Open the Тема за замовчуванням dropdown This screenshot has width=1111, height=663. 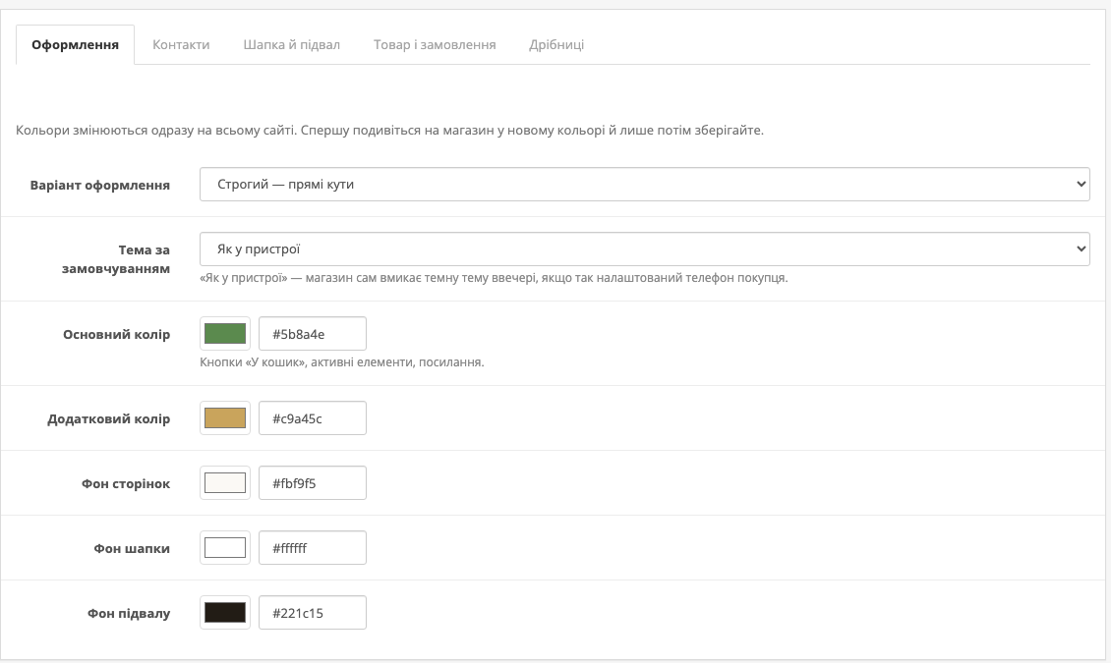point(644,249)
